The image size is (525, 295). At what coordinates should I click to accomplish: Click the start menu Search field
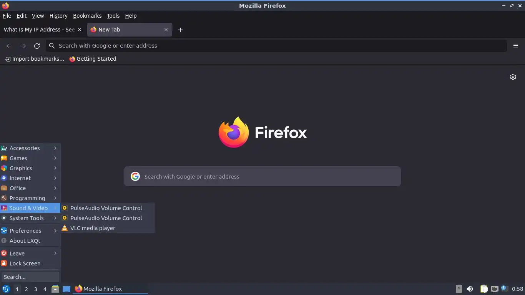click(30, 277)
